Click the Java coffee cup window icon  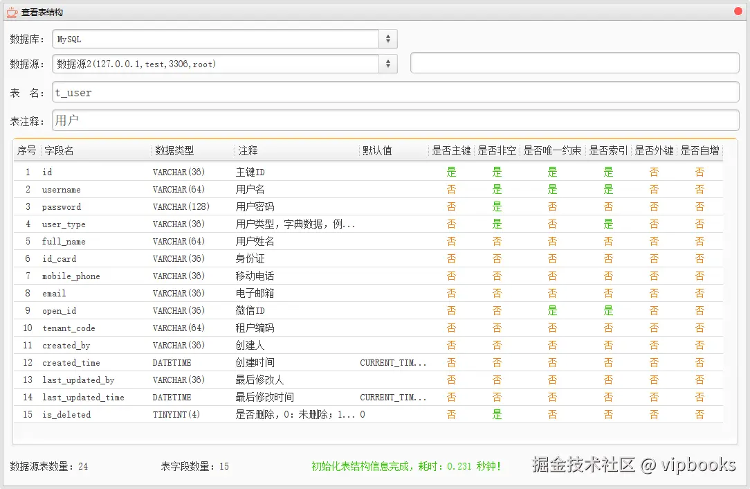click(x=12, y=12)
